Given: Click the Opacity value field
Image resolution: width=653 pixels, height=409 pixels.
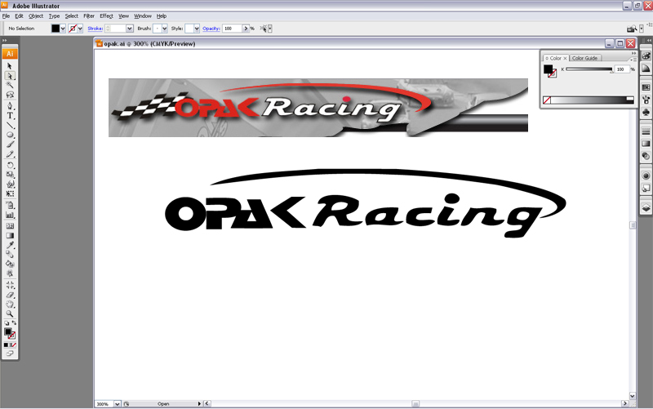Looking at the screenshot, I should [x=233, y=29].
